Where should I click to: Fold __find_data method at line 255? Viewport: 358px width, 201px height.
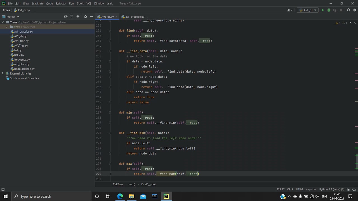pos(110,51)
